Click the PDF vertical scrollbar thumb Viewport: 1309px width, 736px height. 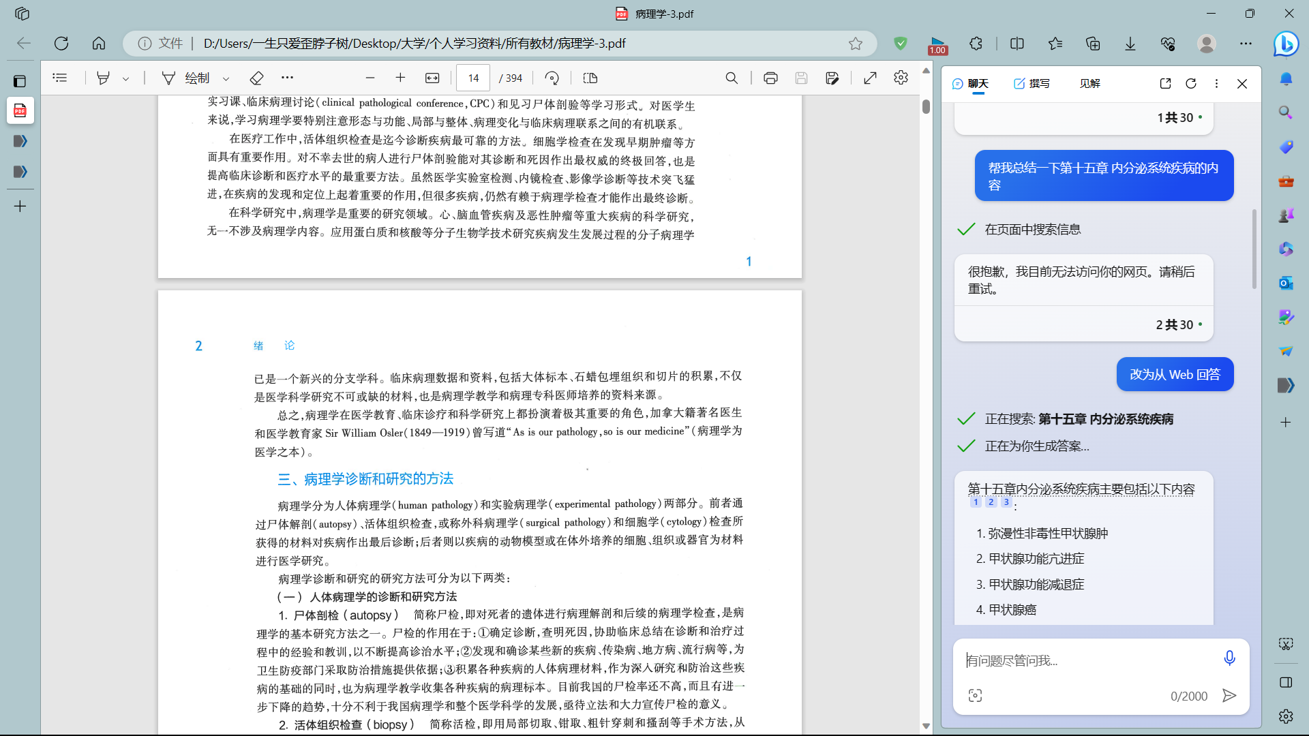click(x=926, y=106)
